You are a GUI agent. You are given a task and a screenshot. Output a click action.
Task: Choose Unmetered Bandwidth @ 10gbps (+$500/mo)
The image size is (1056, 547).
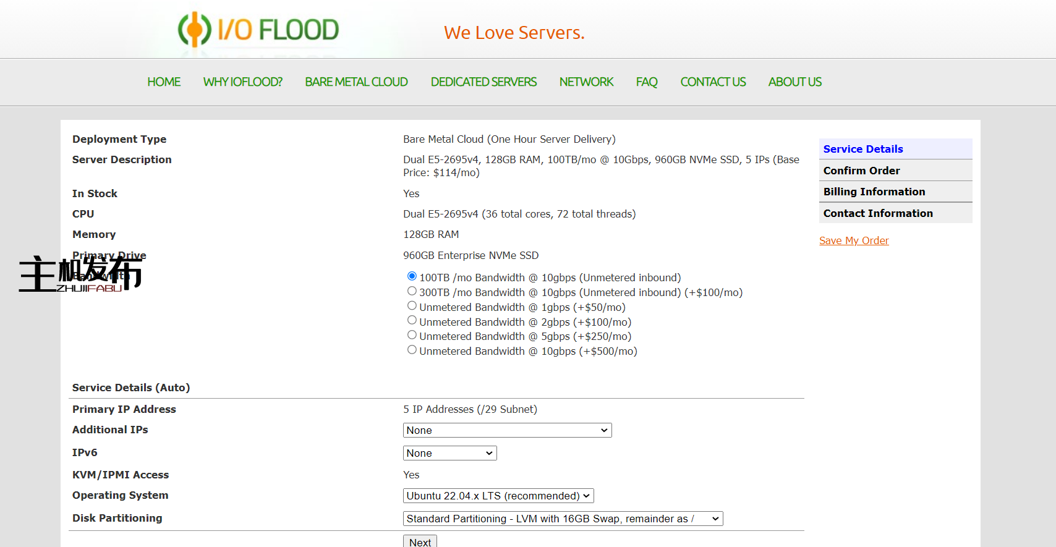click(412, 350)
